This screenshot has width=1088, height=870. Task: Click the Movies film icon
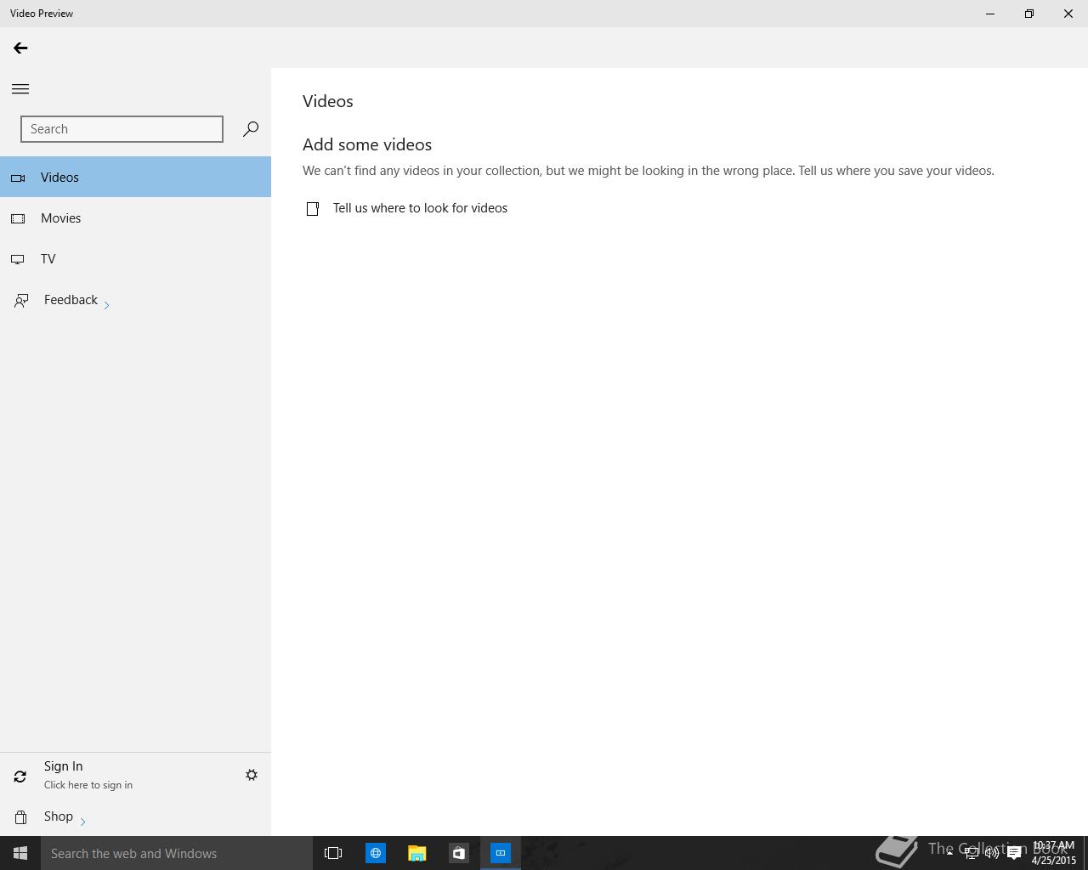[18, 218]
